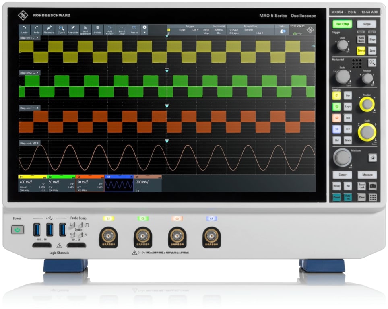The height and width of the screenshot is (309, 388).
Task: Click the green Power button
Action: (17, 230)
